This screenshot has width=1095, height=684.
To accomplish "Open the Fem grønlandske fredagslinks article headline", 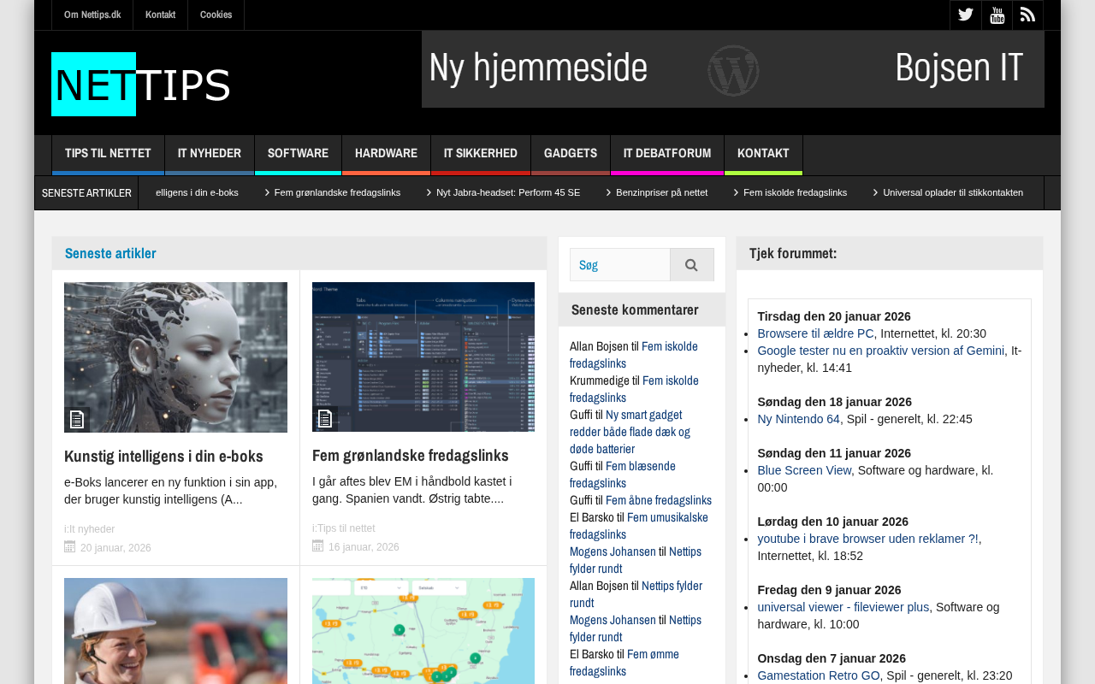I will point(411,455).
